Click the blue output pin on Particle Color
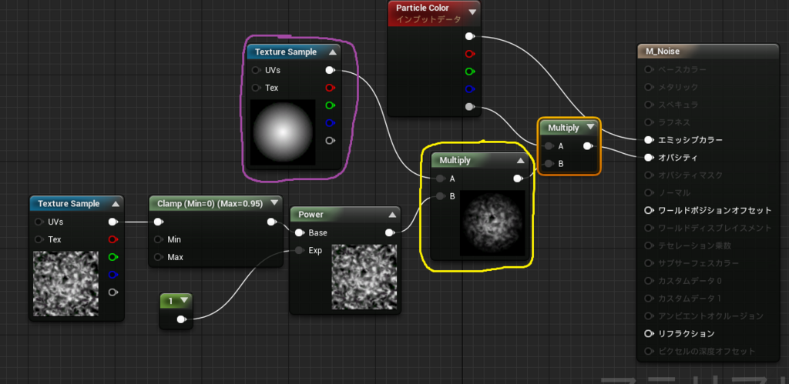This screenshot has height=384, width=789. coord(469,89)
